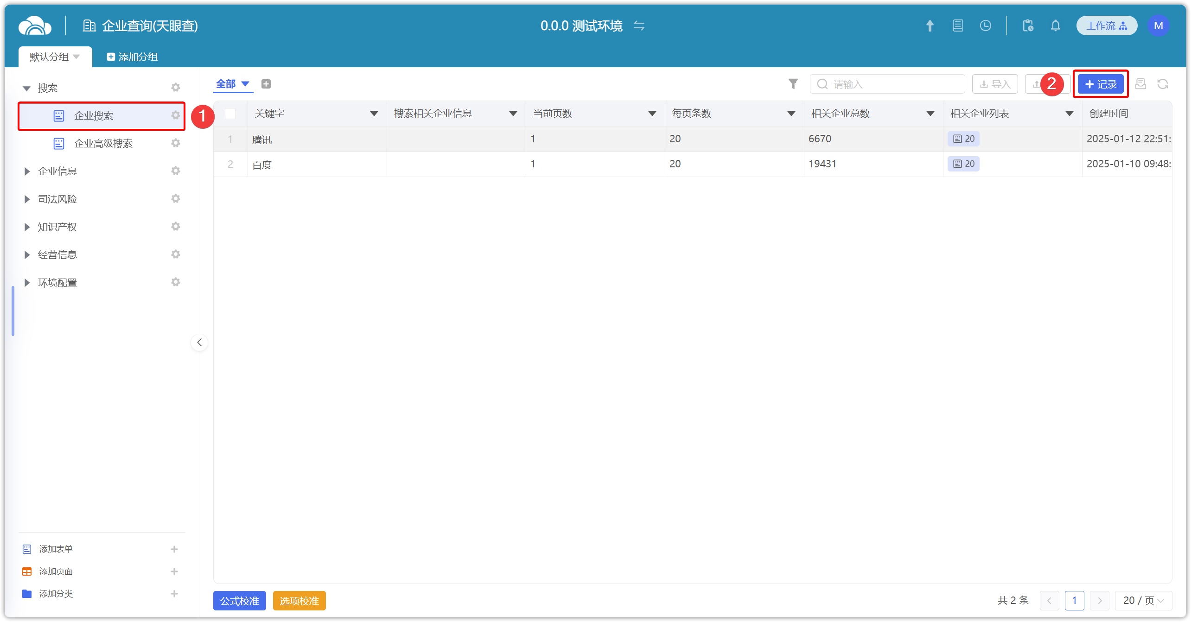Image resolution: width=1191 pixels, height=622 pixels.
Task: Open the clipboard task icon
Action: (1028, 25)
